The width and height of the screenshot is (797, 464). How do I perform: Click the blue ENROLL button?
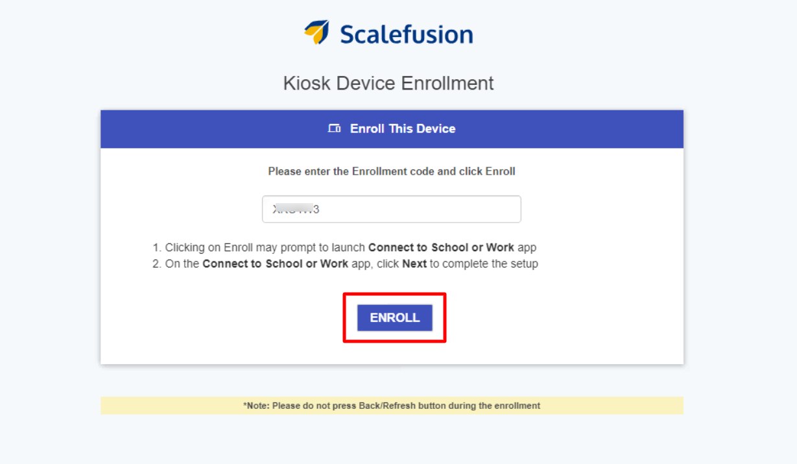pyautogui.click(x=395, y=318)
